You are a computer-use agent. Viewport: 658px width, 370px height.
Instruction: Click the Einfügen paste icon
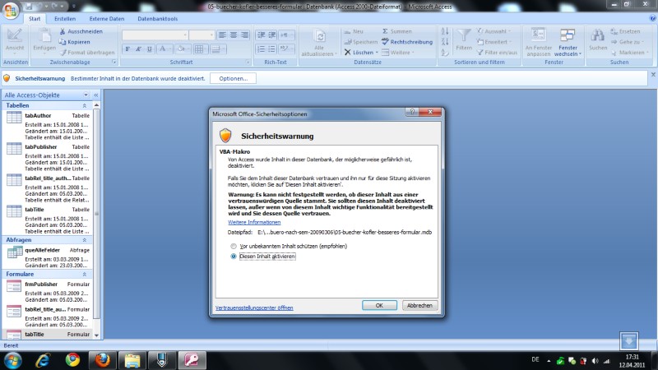click(44, 35)
